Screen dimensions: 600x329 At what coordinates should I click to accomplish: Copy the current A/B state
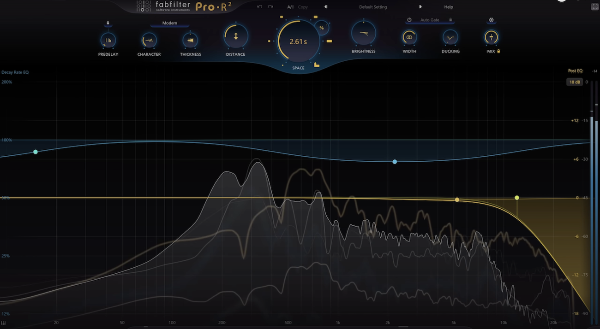click(303, 7)
